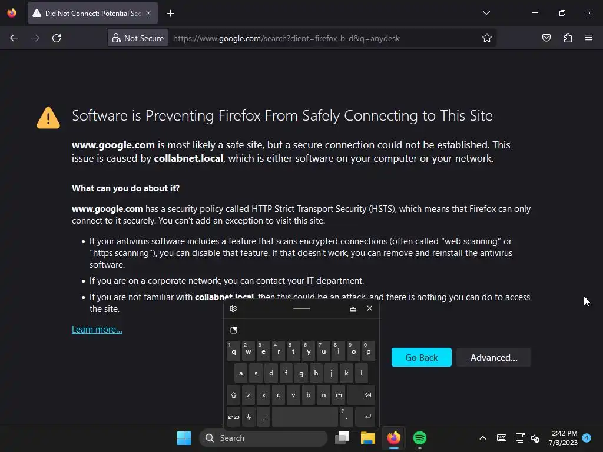Close the Did Not Connect tab

148,14
